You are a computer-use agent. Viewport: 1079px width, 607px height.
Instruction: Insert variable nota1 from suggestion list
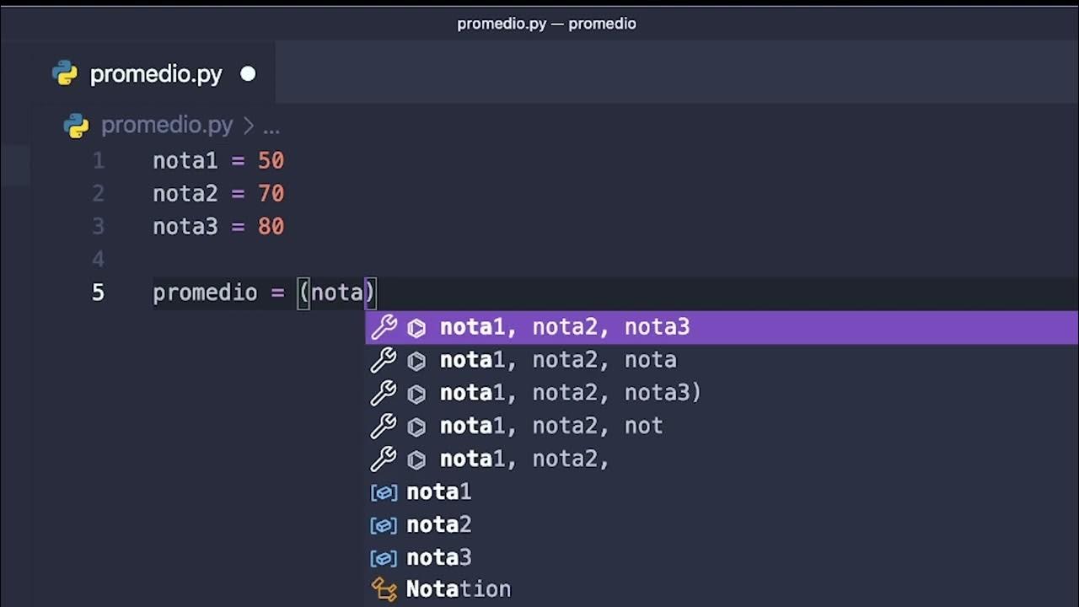(x=722, y=492)
